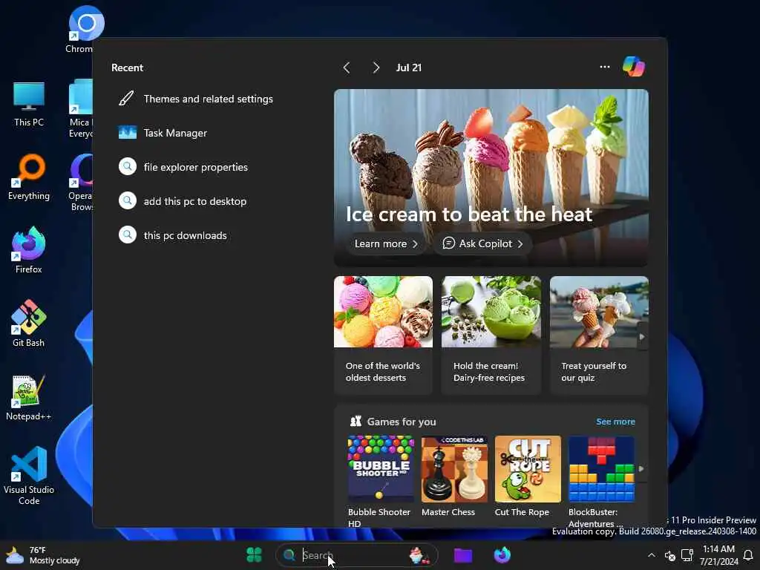The image size is (760, 570).
Task: Click See more in Games for you
Action: click(615, 422)
